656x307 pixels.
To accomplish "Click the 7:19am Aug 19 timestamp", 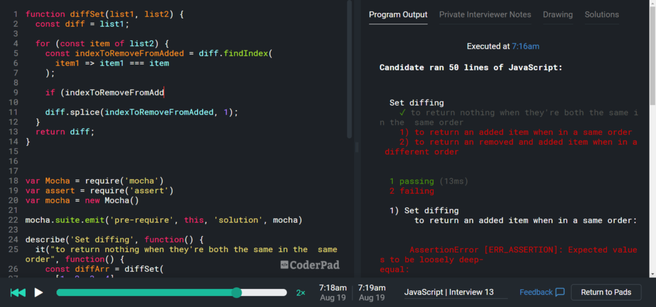I will click(x=372, y=293).
